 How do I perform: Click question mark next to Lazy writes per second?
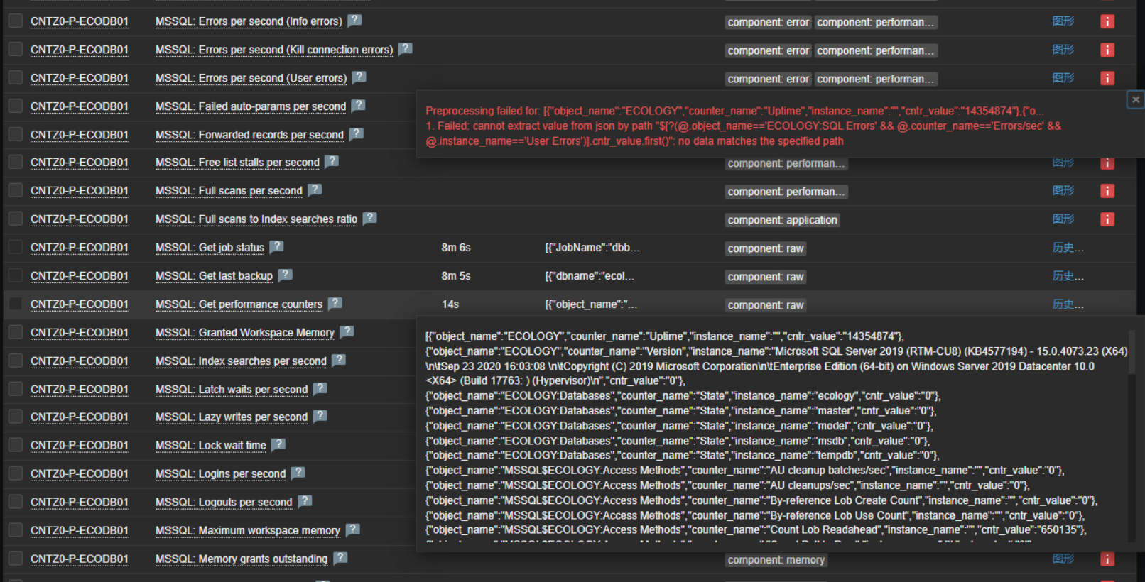click(320, 416)
